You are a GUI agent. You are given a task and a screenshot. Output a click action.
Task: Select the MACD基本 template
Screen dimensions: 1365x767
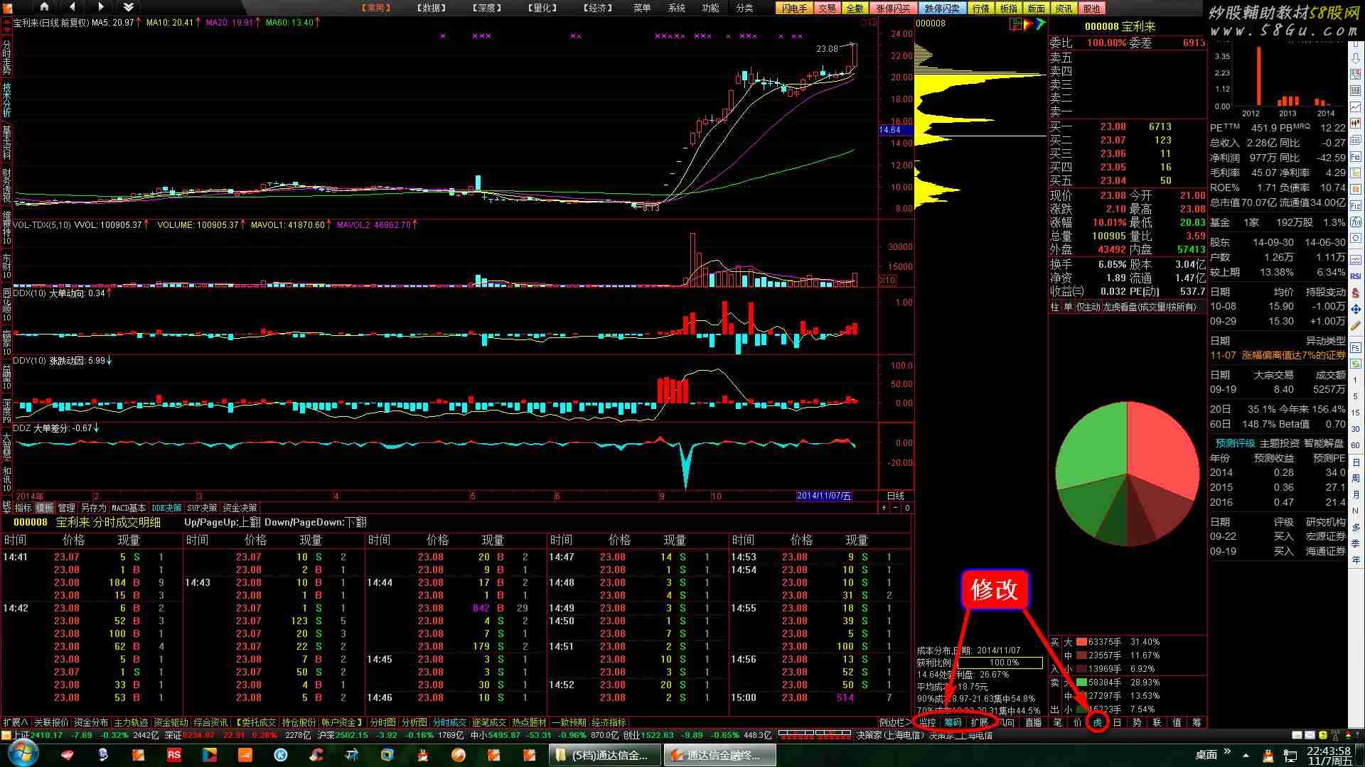(x=129, y=508)
